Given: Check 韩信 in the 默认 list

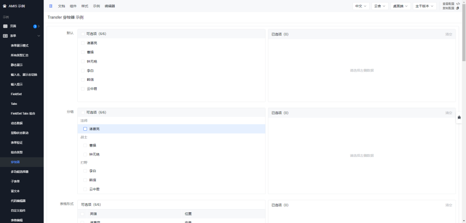Looking at the screenshot, I should tap(83, 79).
